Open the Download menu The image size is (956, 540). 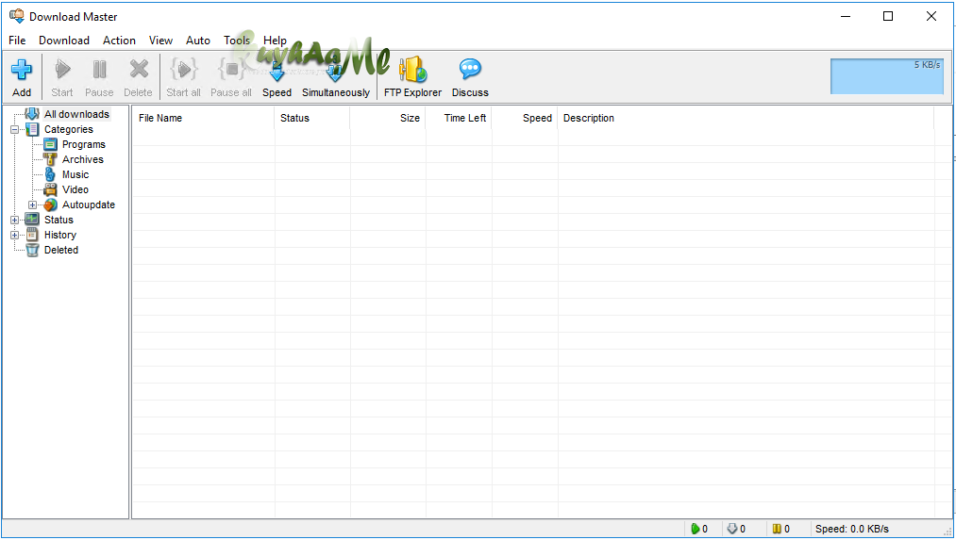click(x=64, y=41)
